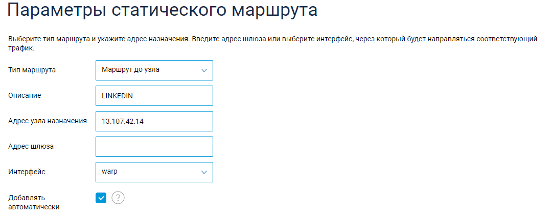552x218 pixels.
Task: Click the "Адрес шлюза" label
Action: pos(31,147)
